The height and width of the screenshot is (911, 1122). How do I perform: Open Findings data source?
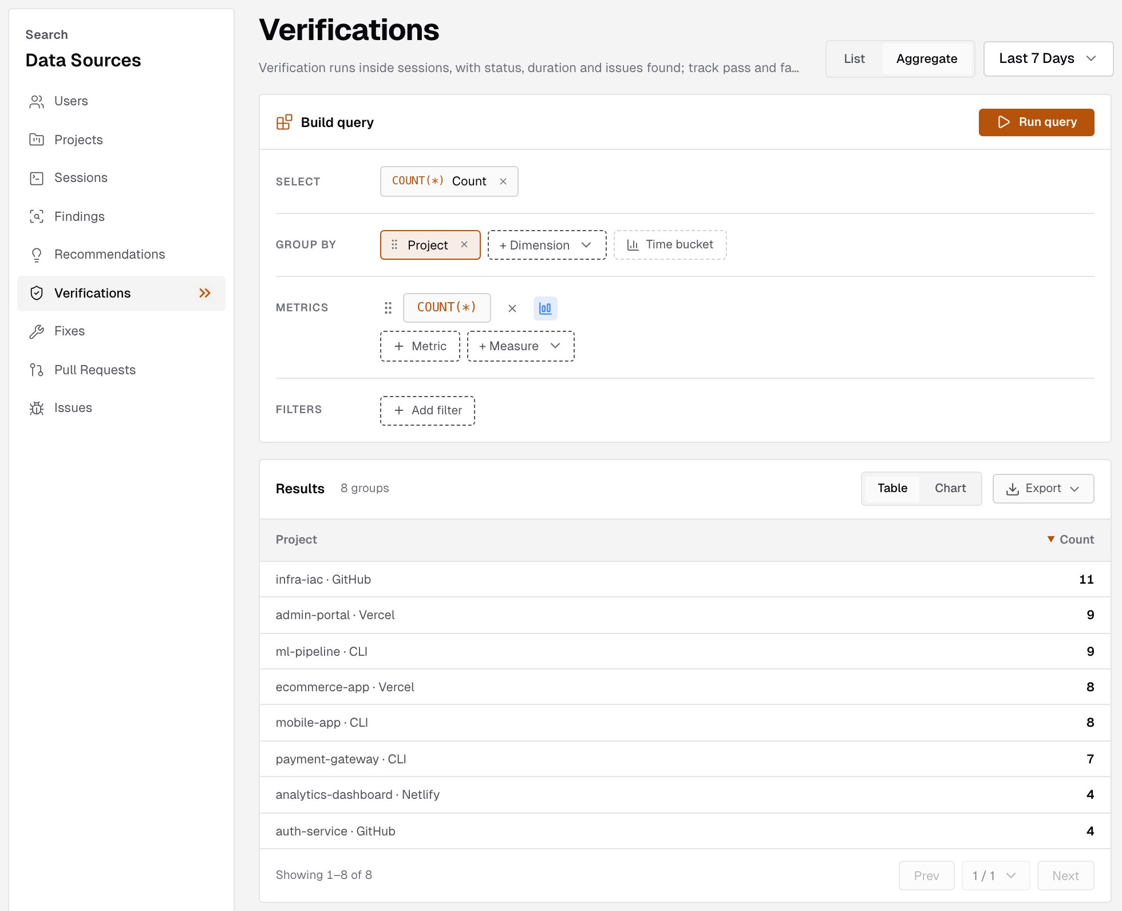click(x=121, y=216)
